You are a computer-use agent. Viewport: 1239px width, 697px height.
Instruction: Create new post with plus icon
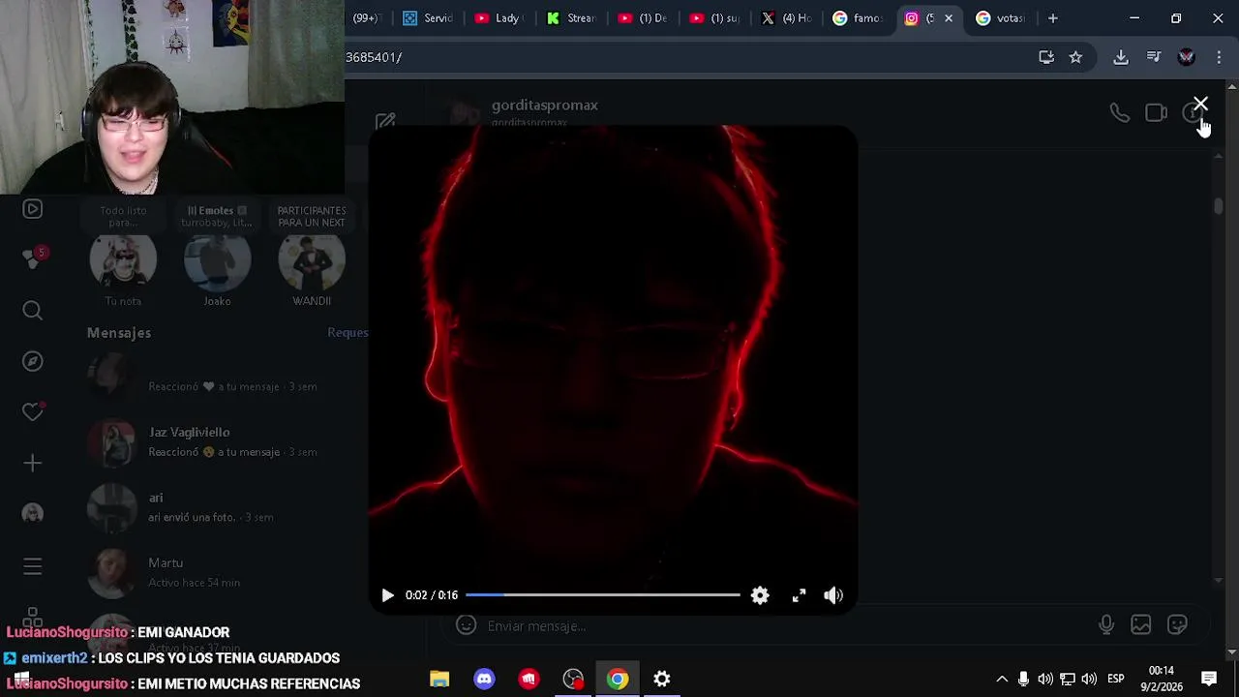point(32,464)
